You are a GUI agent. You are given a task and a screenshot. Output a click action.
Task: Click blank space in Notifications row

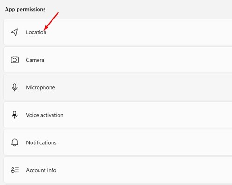139,142
